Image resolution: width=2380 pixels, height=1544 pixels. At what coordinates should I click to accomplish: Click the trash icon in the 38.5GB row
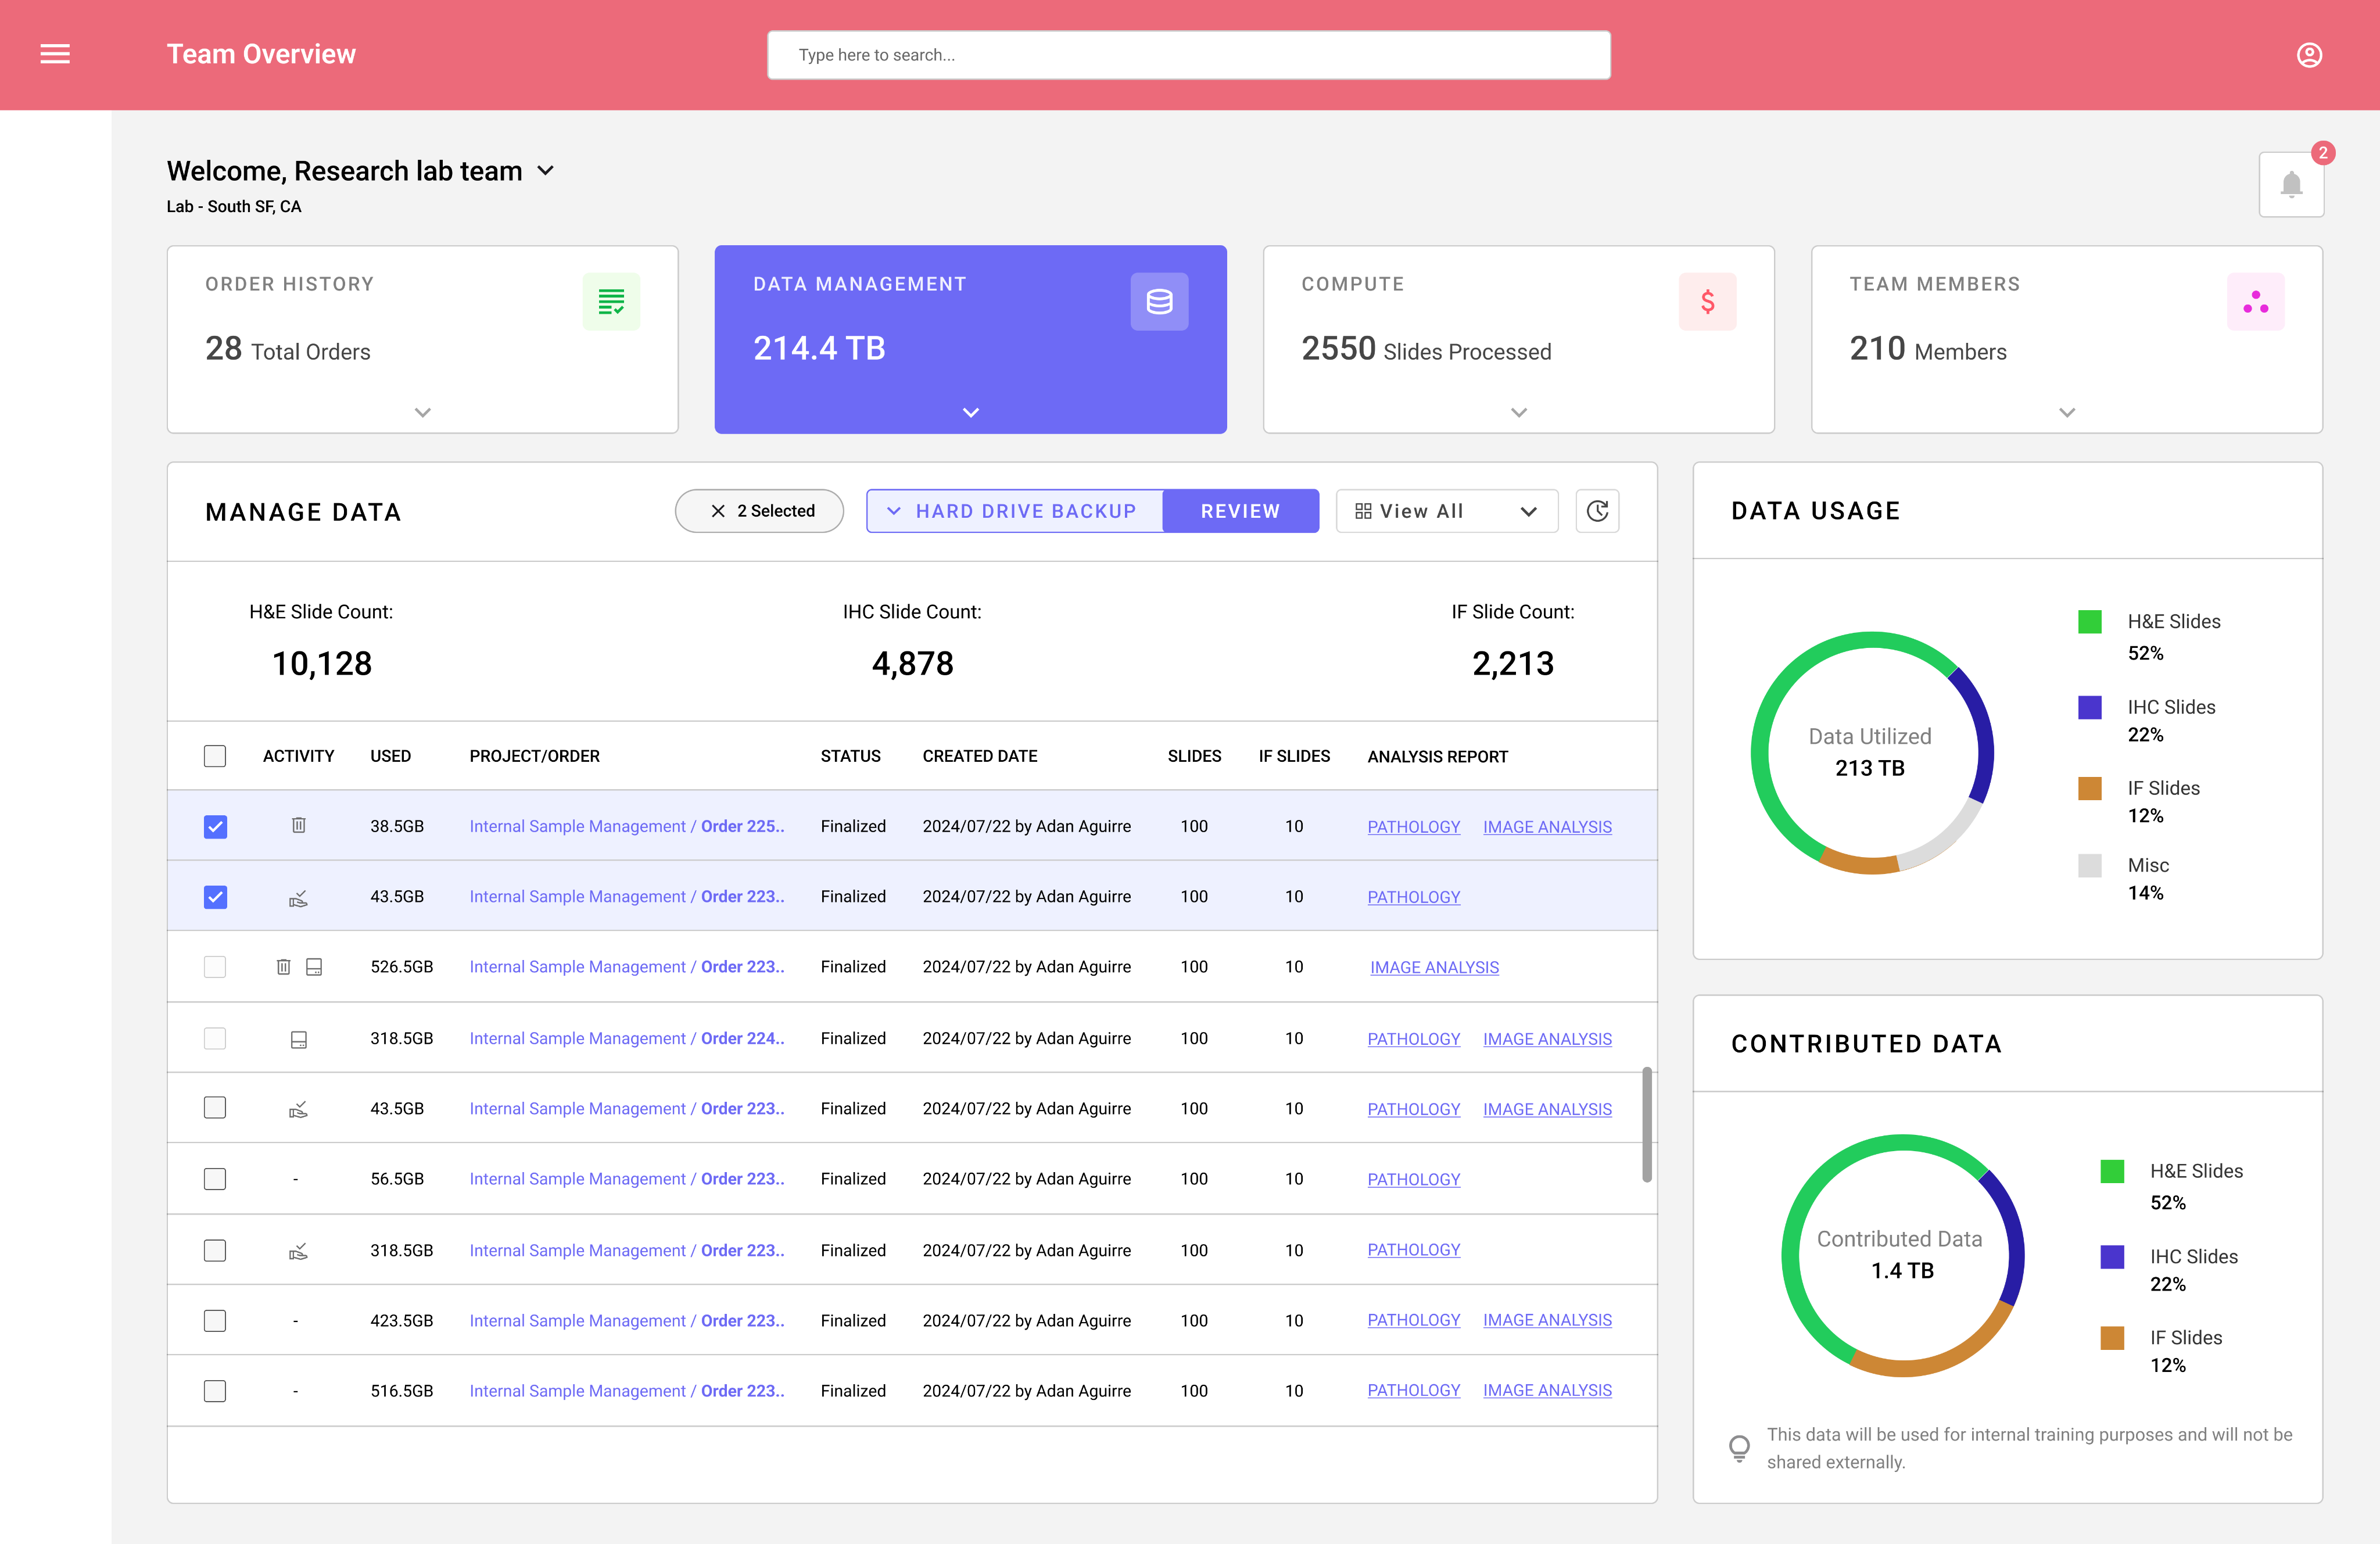tap(298, 825)
